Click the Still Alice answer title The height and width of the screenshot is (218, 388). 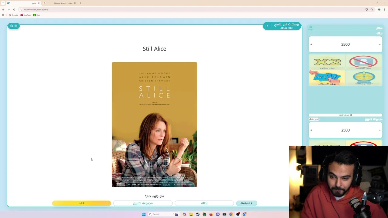pyautogui.click(x=155, y=49)
